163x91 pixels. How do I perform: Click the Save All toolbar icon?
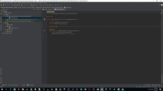click(3, 5)
